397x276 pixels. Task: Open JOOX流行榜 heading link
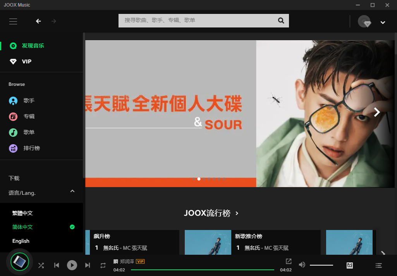coord(207,213)
